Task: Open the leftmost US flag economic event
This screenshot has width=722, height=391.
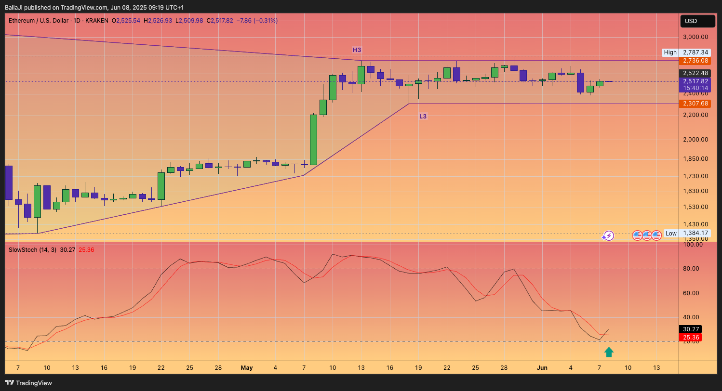Action: pos(637,235)
